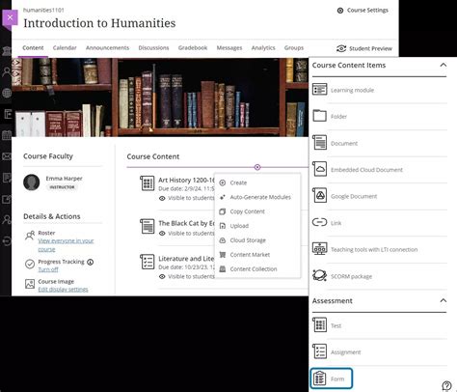Click Emma Harper's avatar
457x392 pixels.
click(32, 182)
